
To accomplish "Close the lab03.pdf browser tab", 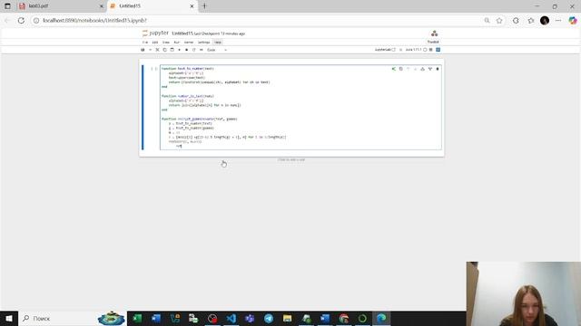I will click(x=101, y=6).
